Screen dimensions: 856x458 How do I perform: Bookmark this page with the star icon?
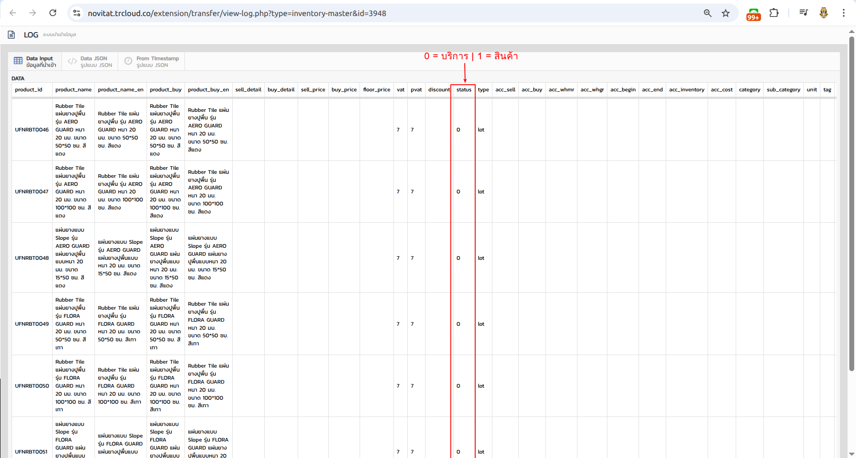[726, 13]
